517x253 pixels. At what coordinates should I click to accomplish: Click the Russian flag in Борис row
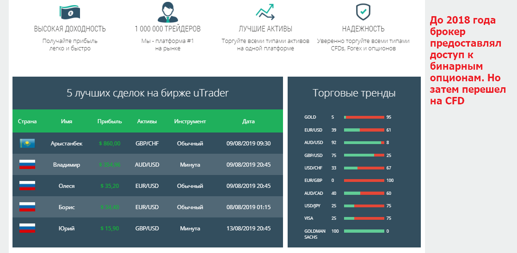(27, 207)
